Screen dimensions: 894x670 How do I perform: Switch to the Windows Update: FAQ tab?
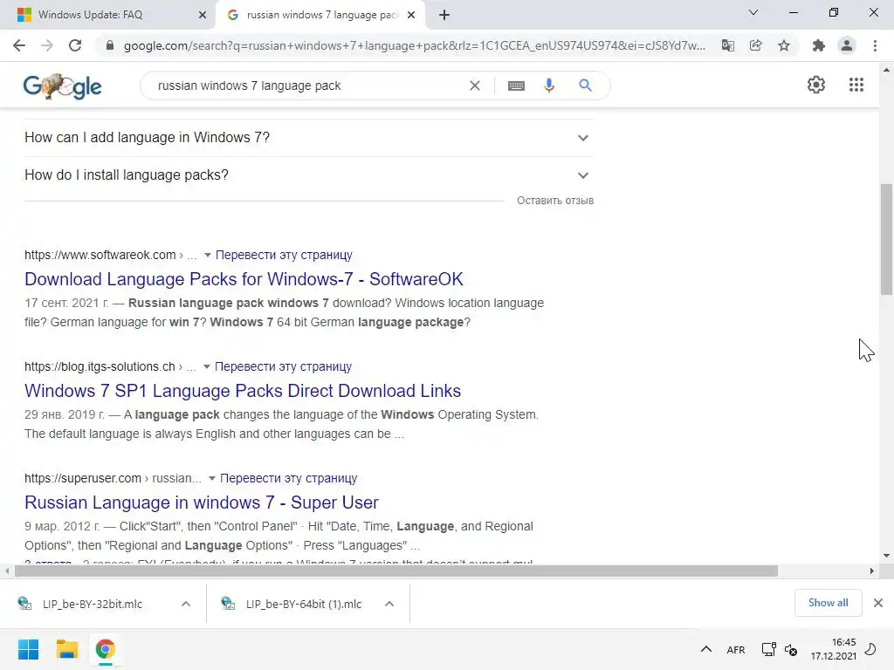coord(107,15)
